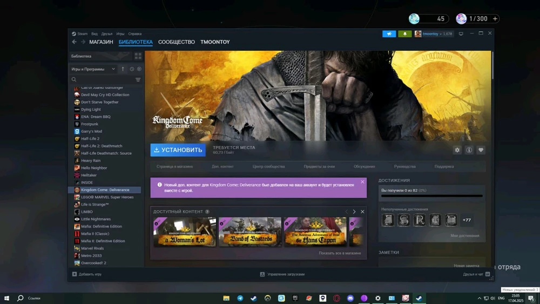The image size is (540, 304).
Task: Open Band of Bastards DLC thumbnail
Action: pos(250,232)
